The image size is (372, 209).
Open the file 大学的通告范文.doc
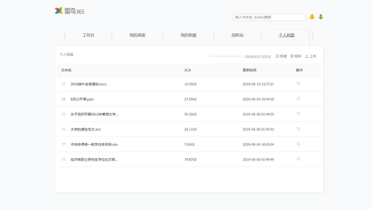[x=85, y=129]
